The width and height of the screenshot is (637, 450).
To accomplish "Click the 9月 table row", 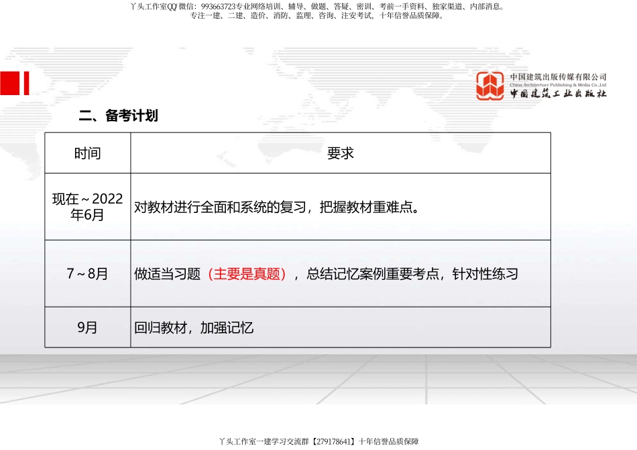I will point(86,327).
